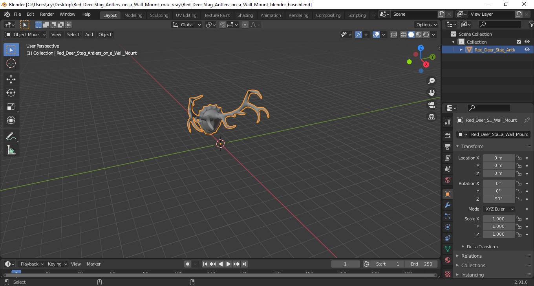Screen dimensions: 534x286
Task: Enable wireframe viewport shading
Action: coord(403,35)
